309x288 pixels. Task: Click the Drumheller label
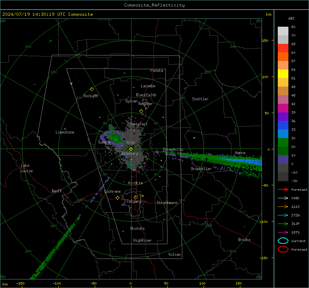tap(201, 169)
